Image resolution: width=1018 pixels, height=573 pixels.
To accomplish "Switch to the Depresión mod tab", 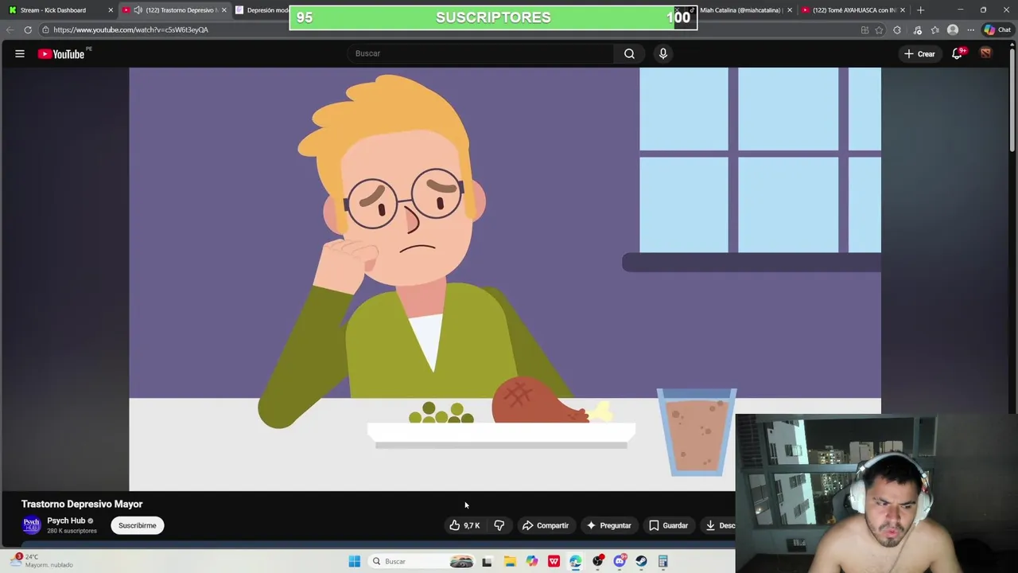I will (262, 10).
